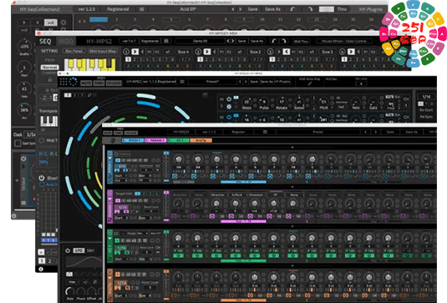
Task: Adjust the Shuffle knob in HY-SeqCollection2
Action: 24,46
